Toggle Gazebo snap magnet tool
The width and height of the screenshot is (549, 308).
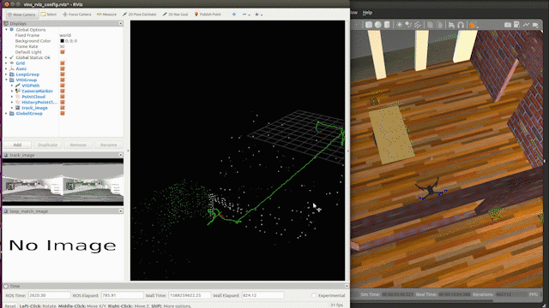[x=461, y=25]
